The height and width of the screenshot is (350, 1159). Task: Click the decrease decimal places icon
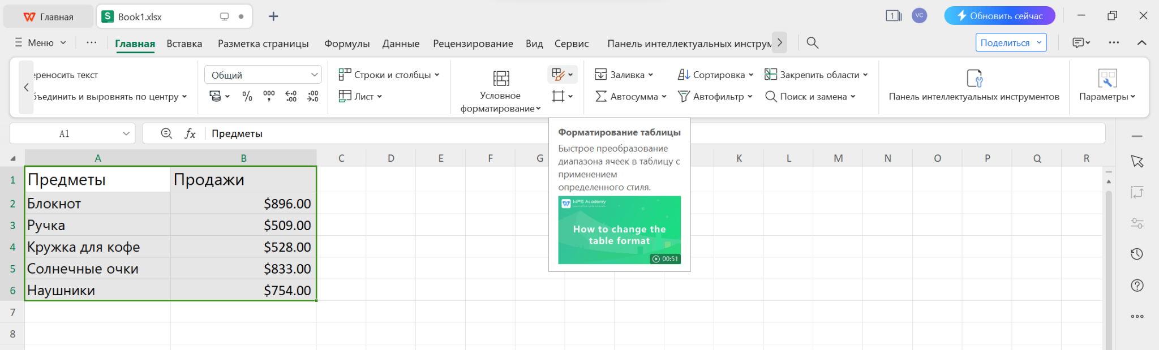pos(313,97)
